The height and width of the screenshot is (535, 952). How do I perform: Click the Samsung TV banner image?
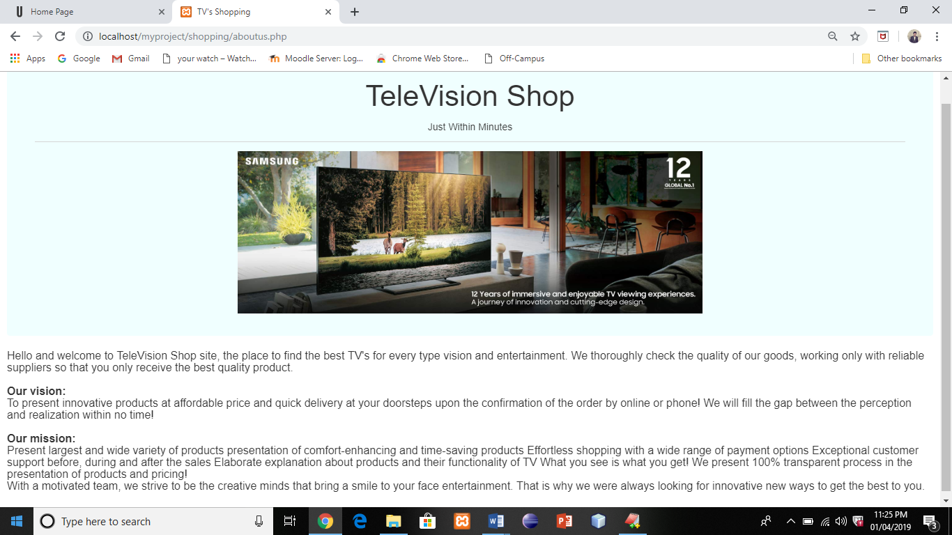pyautogui.click(x=470, y=232)
